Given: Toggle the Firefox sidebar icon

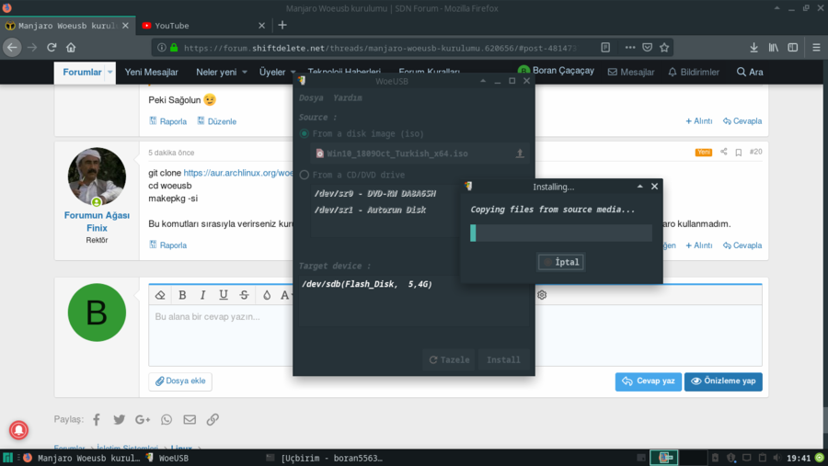Looking at the screenshot, I should (x=793, y=48).
